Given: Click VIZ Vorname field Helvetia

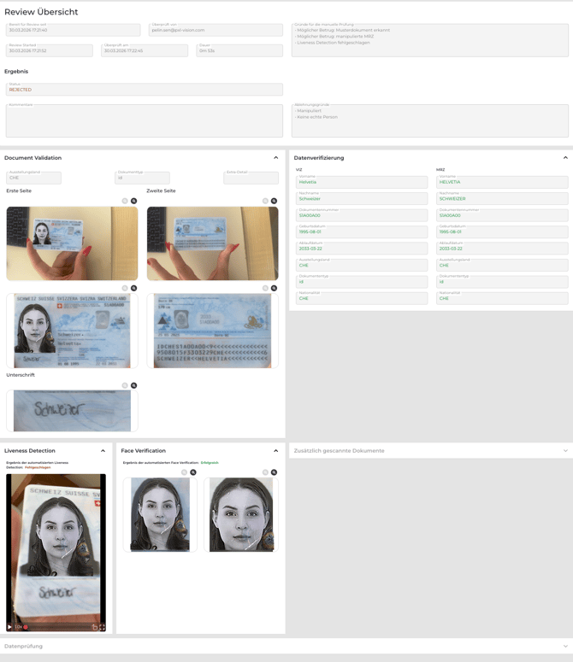Looking at the screenshot, I should coord(362,182).
